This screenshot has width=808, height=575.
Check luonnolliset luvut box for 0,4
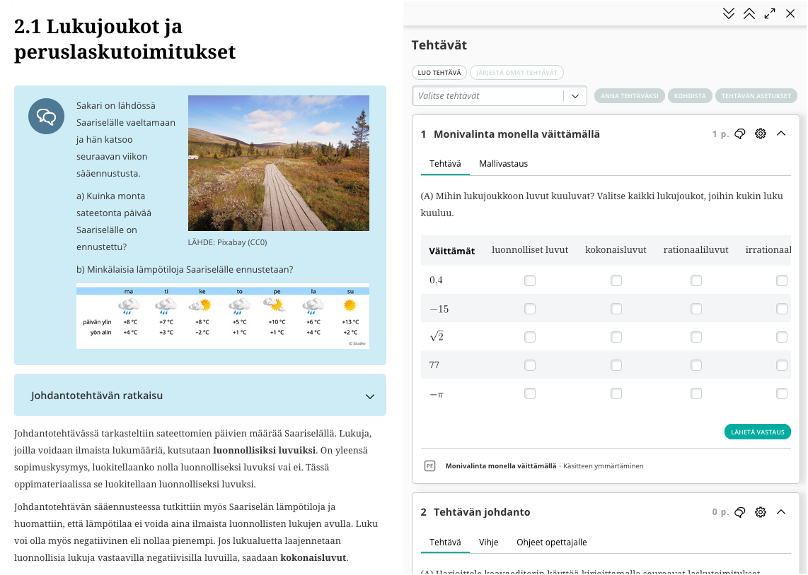[530, 280]
